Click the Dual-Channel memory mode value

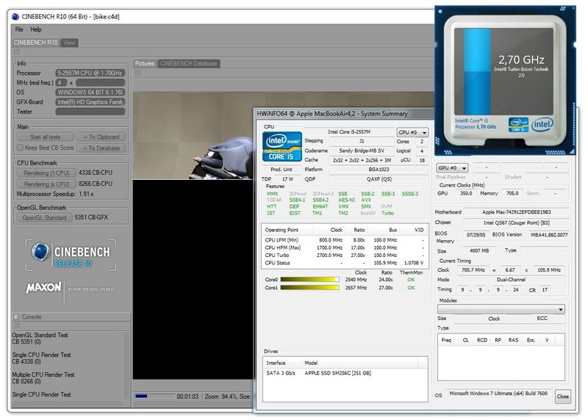pos(511,280)
